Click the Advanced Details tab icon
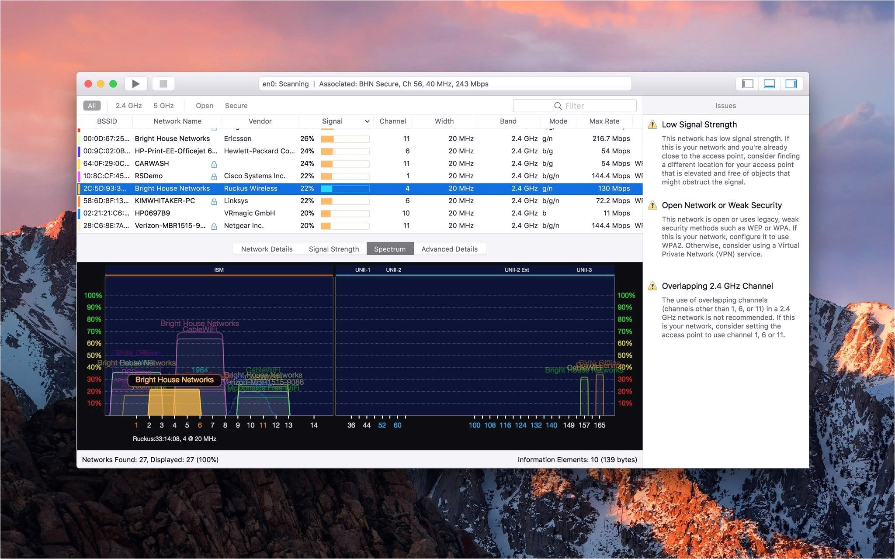 448,248
